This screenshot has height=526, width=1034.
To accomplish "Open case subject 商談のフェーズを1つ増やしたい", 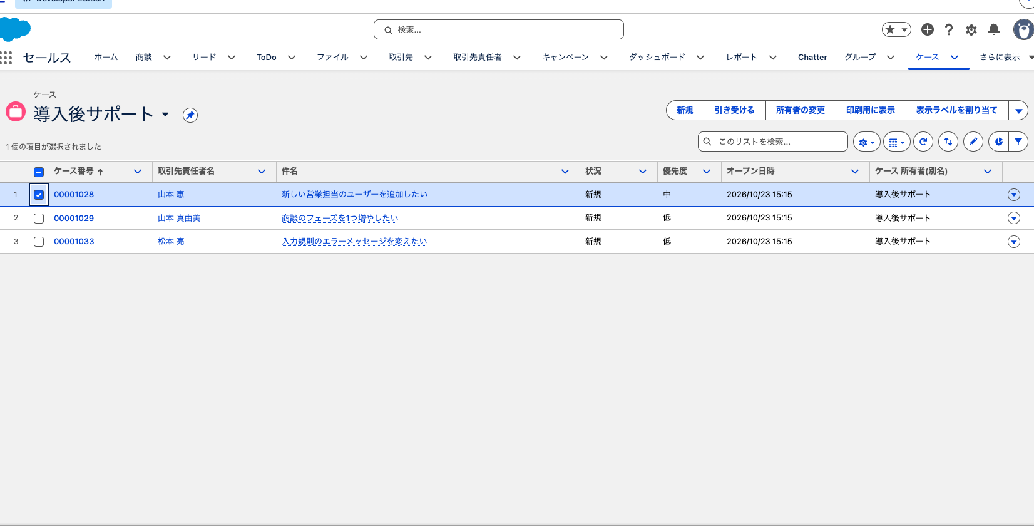I will pos(340,218).
